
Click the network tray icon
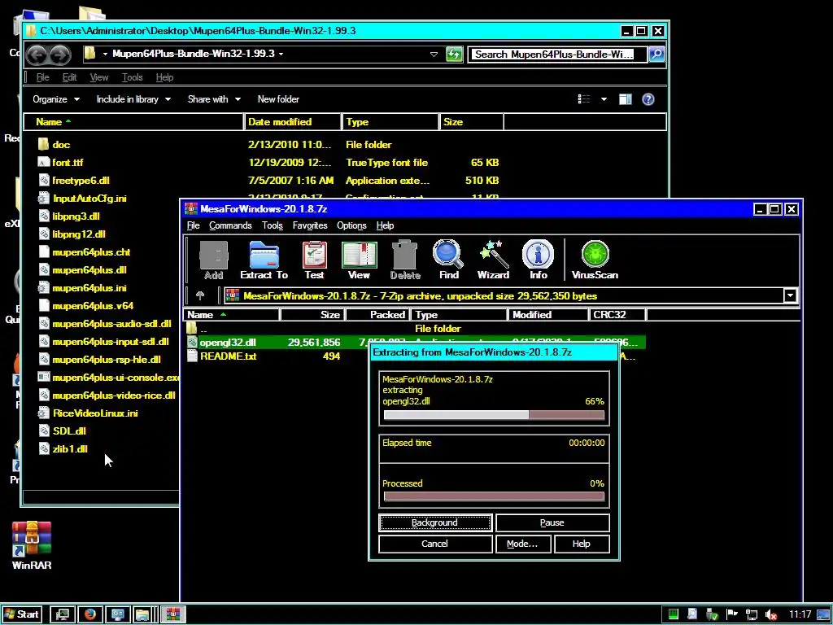point(751,615)
